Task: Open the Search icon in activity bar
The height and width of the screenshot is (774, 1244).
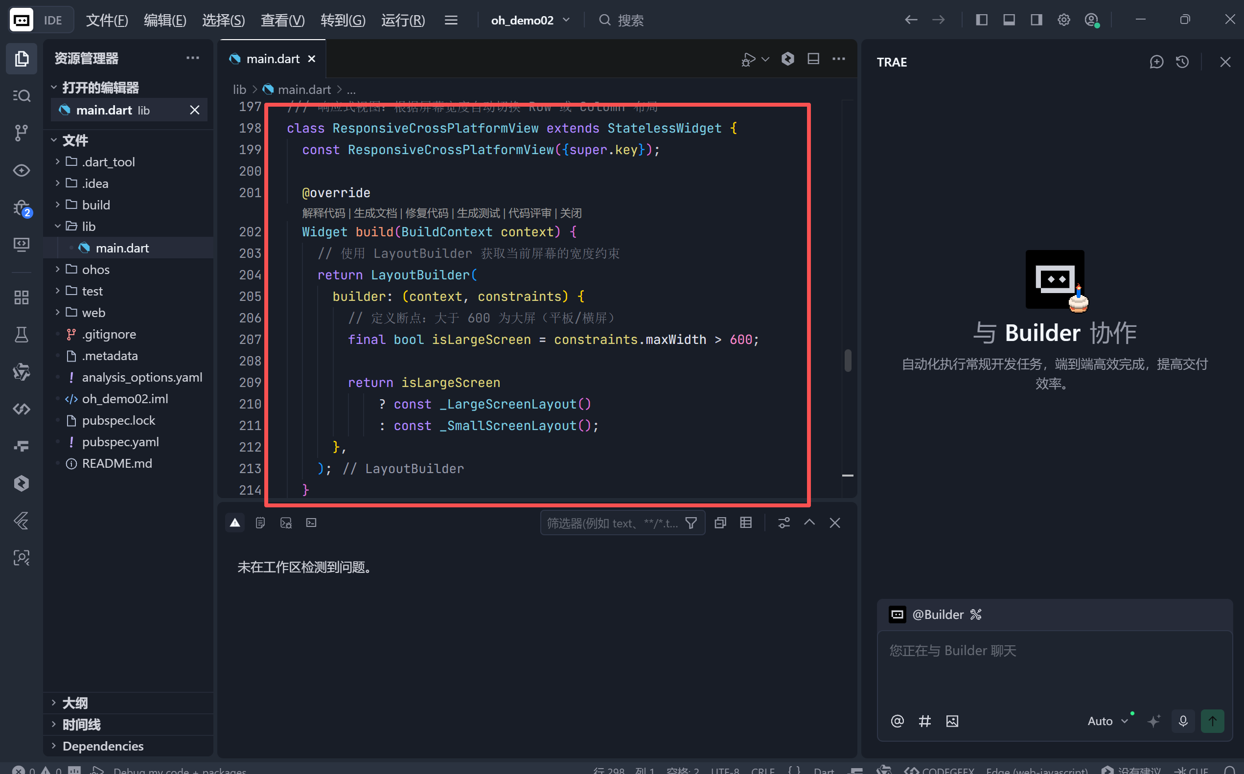Action: click(x=21, y=96)
